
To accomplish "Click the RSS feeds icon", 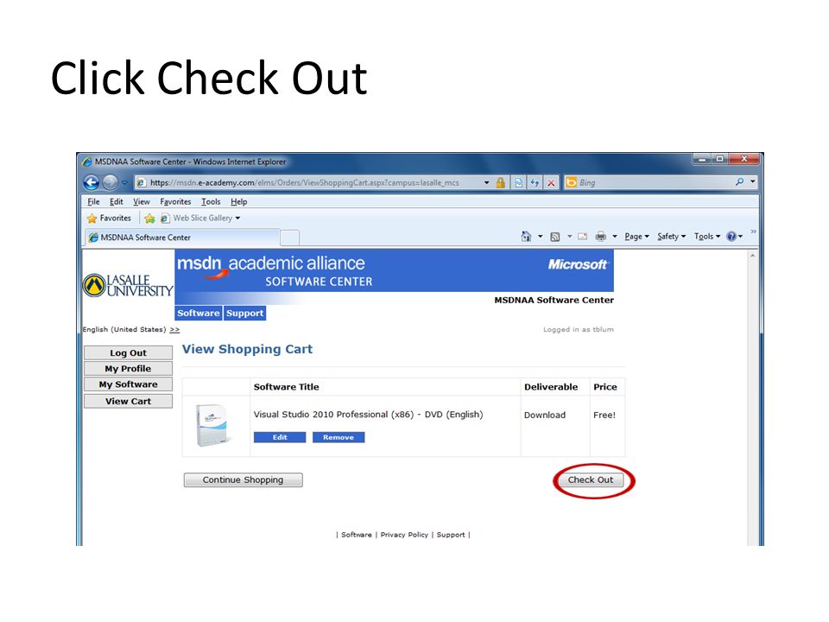I will pyautogui.click(x=554, y=237).
